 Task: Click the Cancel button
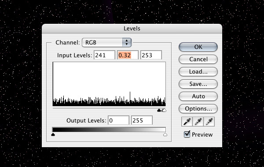click(198, 59)
